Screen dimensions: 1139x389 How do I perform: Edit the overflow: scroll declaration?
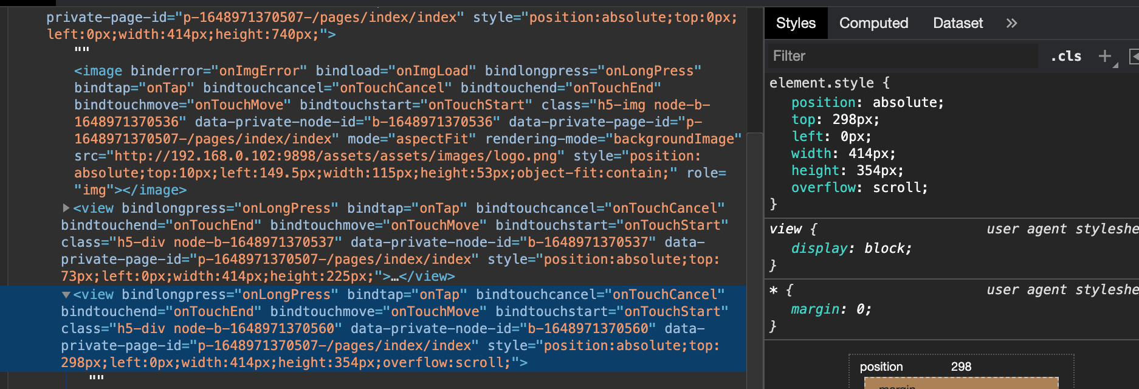[x=859, y=187]
